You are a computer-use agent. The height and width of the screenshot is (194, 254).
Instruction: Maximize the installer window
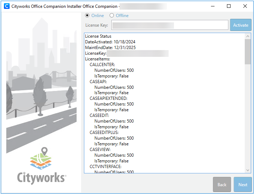229,6
